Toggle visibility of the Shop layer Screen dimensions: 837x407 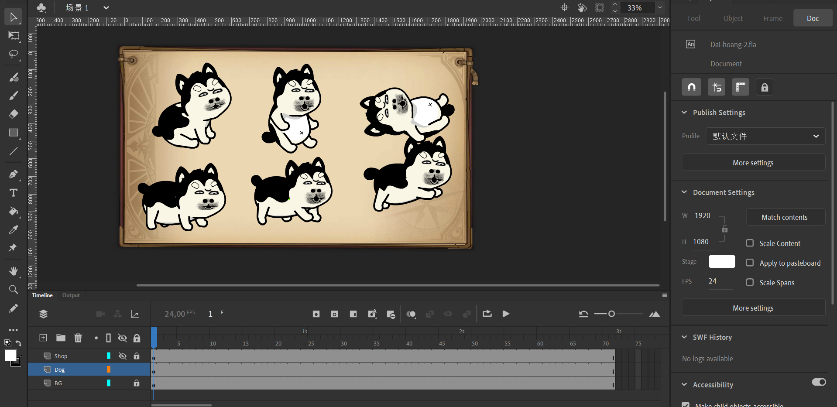123,356
